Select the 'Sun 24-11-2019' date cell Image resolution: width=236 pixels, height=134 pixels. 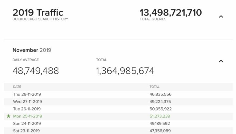tap(27, 124)
